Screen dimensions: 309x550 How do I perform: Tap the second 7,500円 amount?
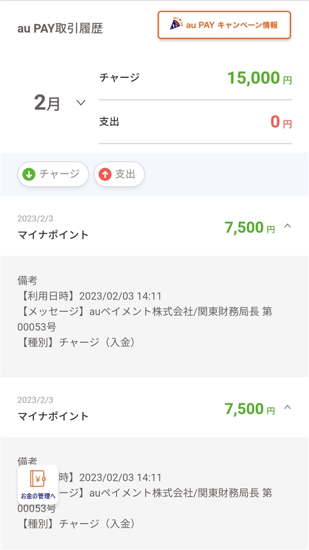[x=250, y=409]
